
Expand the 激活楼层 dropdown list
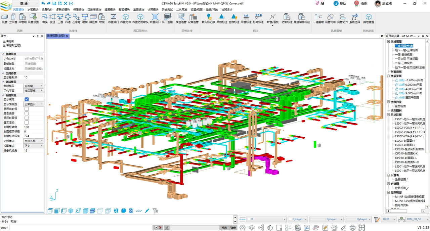coord(33,86)
